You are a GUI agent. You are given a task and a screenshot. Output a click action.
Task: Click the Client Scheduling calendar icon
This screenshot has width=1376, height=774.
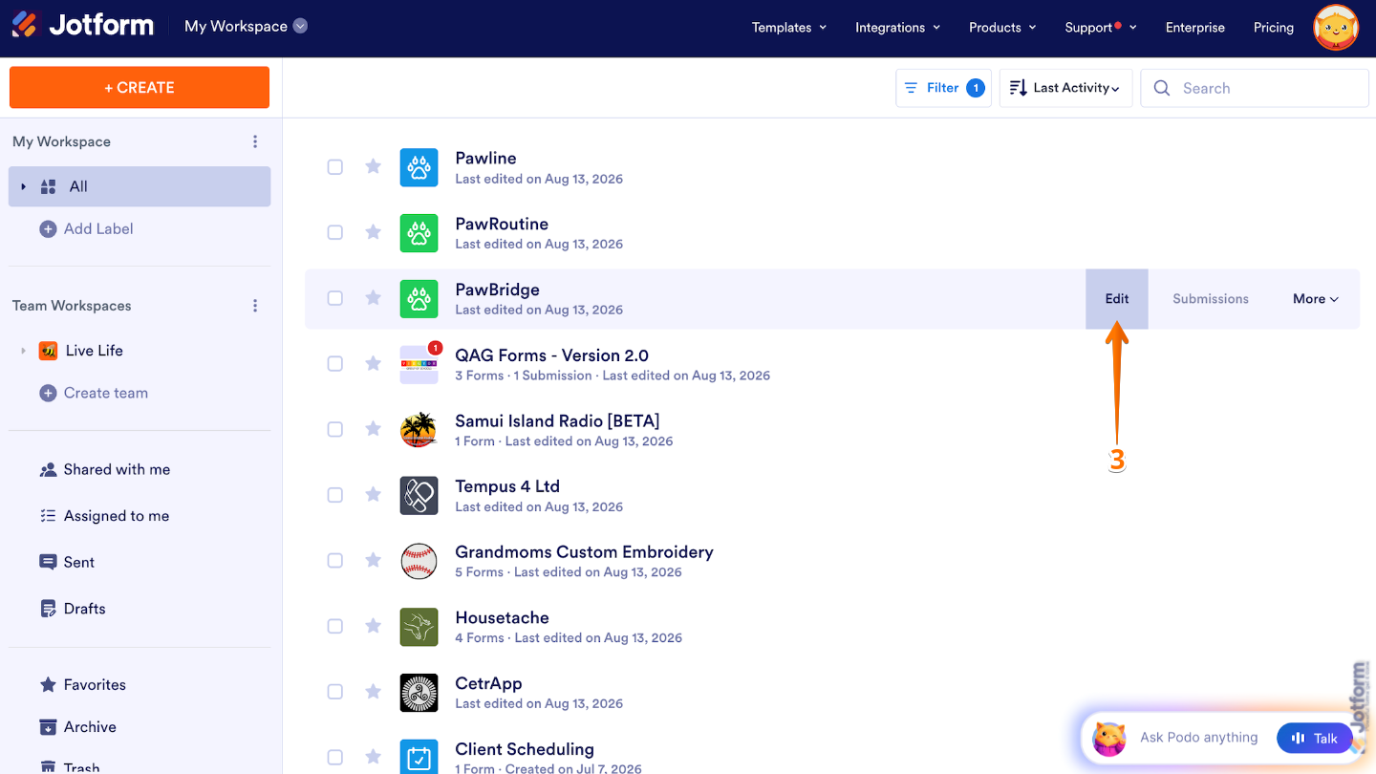pyautogui.click(x=419, y=757)
